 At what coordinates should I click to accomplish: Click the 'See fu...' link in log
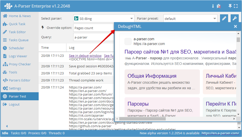[x=109, y=56]
